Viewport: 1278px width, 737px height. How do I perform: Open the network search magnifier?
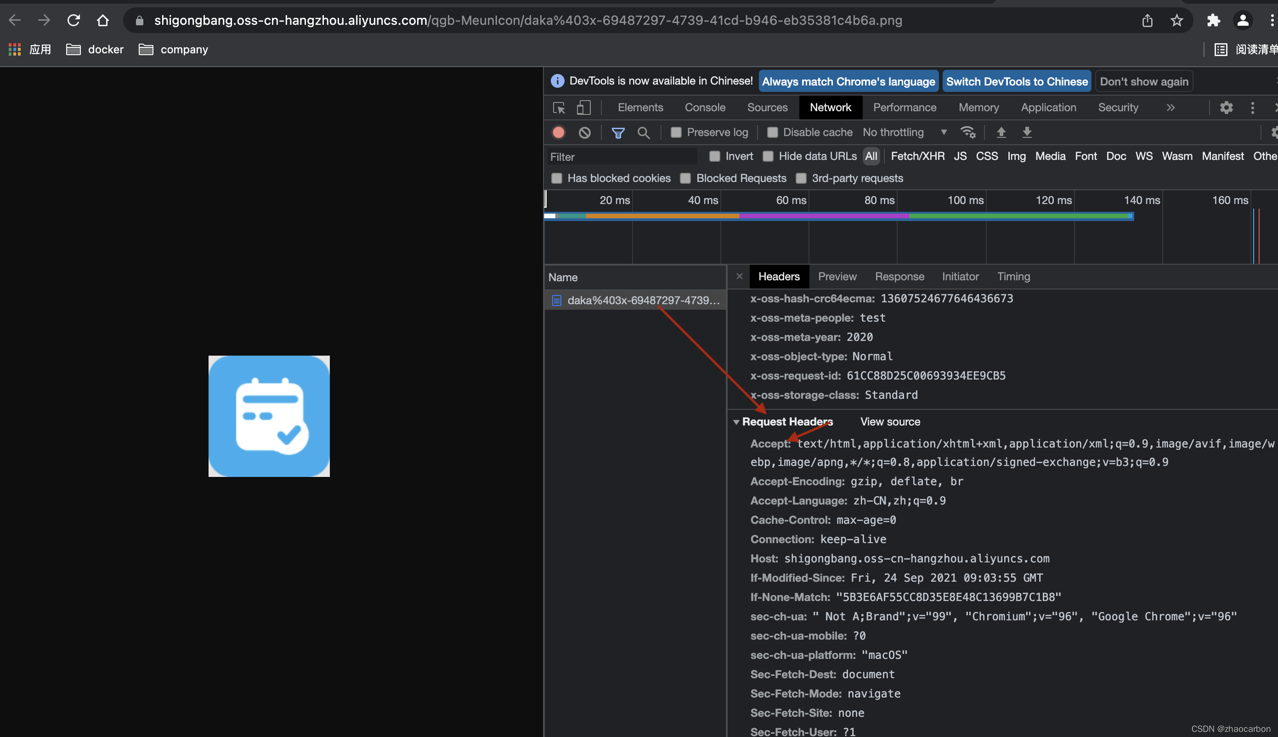[x=644, y=133]
